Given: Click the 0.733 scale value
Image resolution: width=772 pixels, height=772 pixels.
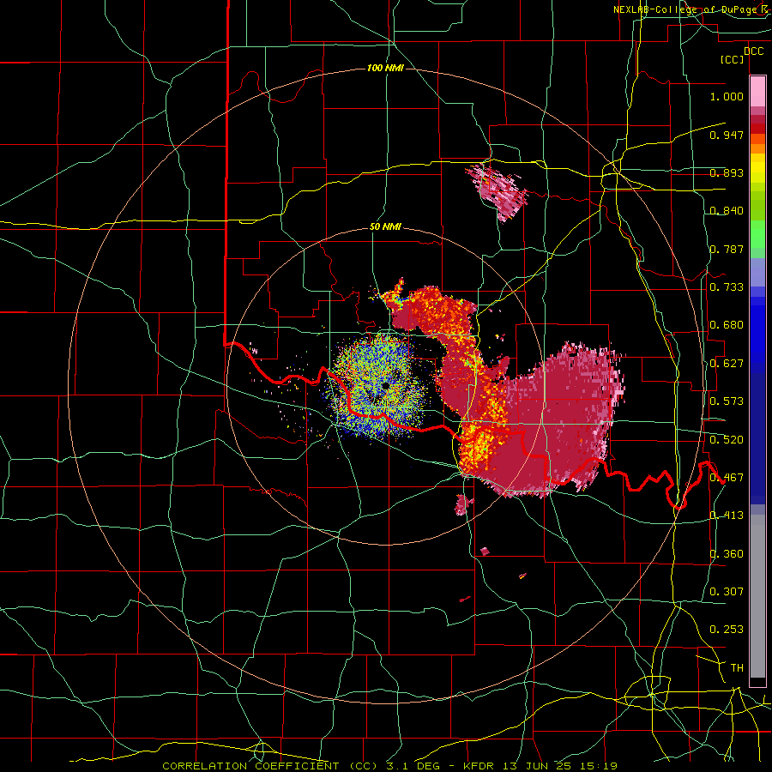Looking at the screenshot, I should pos(727,287).
